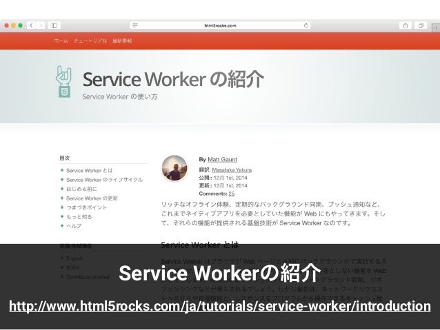Jump to 'つまづきポイント' contents entry
The width and height of the screenshot is (440, 330).
(x=86, y=207)
